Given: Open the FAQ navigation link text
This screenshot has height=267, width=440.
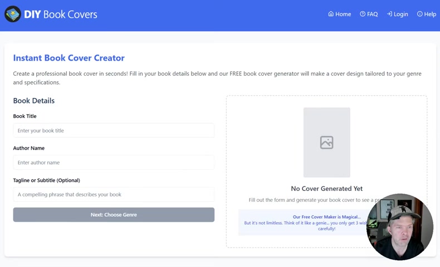Looking at the screenshot, I should [x=372, y=14].
